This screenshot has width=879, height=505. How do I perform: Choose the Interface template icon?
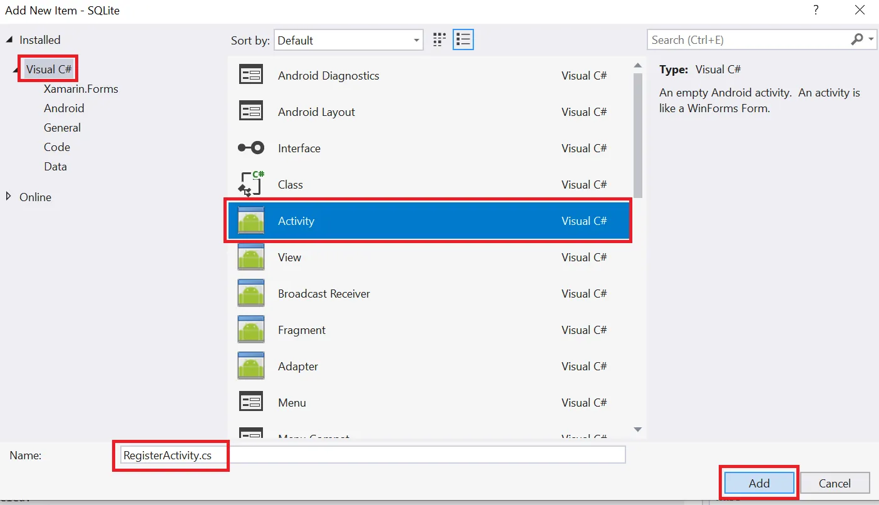coord(251,148)
